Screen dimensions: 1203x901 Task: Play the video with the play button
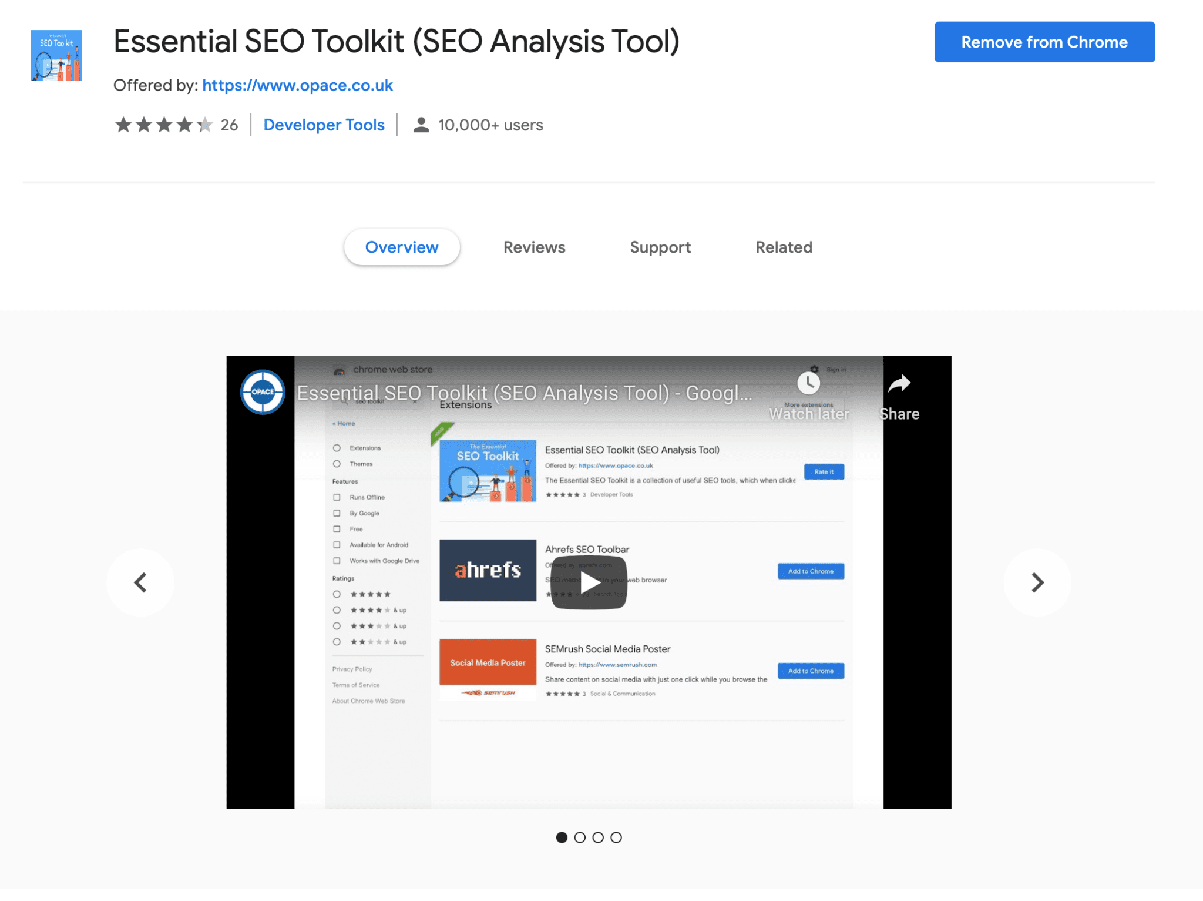[x=589, y=582]
